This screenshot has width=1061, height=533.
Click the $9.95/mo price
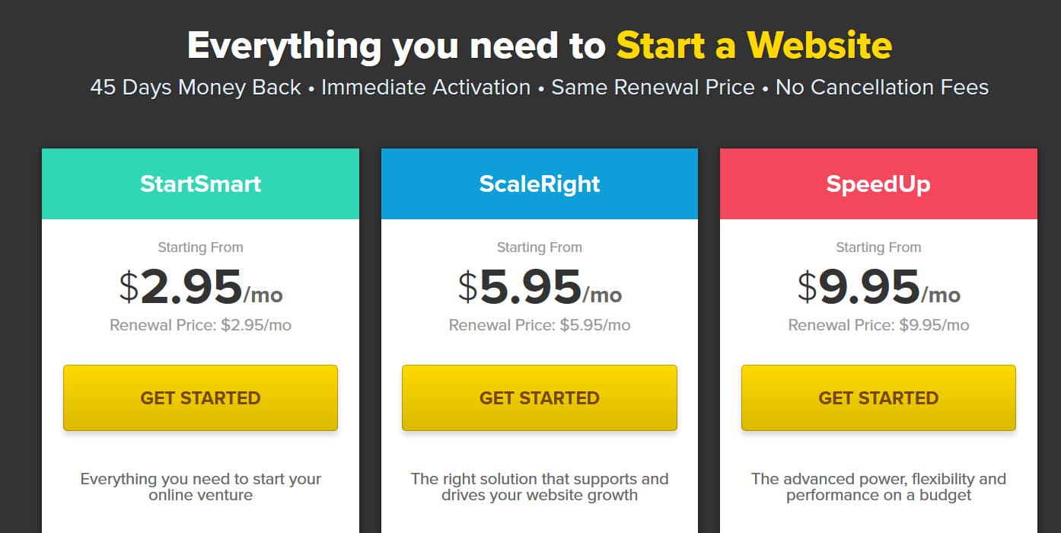click(878, 287)
